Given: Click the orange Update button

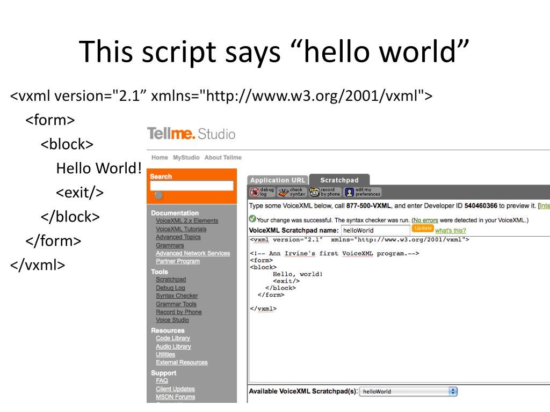Looking at the screenshot, I should [423, 228].
